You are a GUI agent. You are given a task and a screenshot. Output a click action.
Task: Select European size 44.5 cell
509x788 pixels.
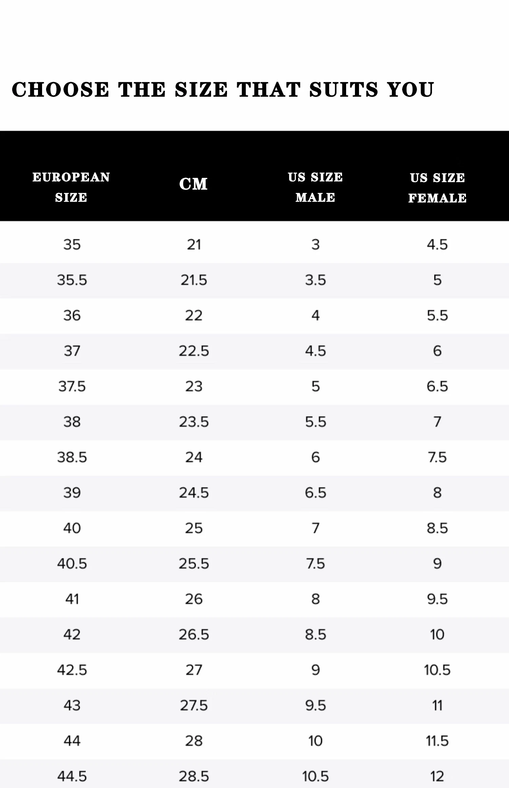click(x=72, y=776)
